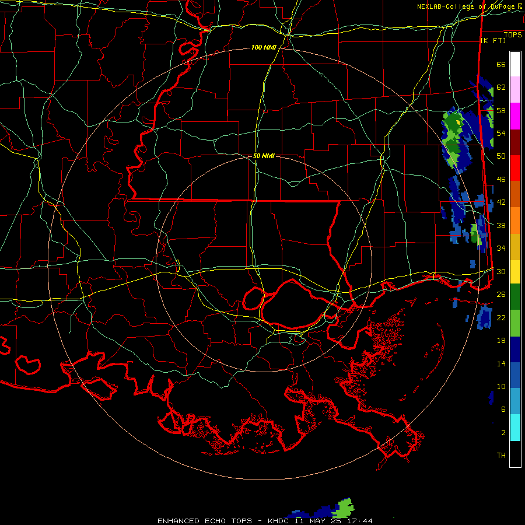Viewport: 525px width, 525px height.
Task: Click the '6' legend value
Action: coord(503,409)
